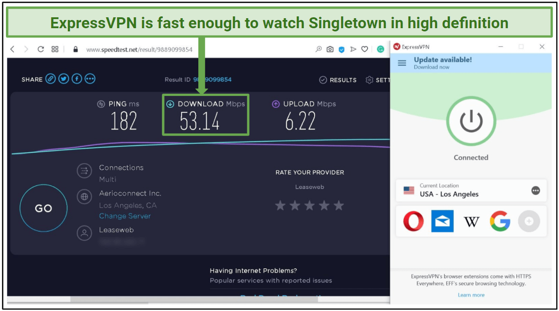Launch Wikipedia shortcut in ExpressVPN

pyautogui.click(x=471, y=221)
